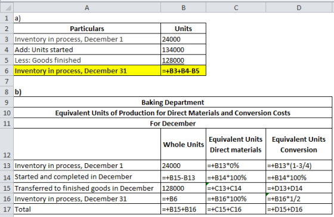
Task: Select the '=+B15+B16' formula cell
Action: pyautogui.click(x=184, y=209)
